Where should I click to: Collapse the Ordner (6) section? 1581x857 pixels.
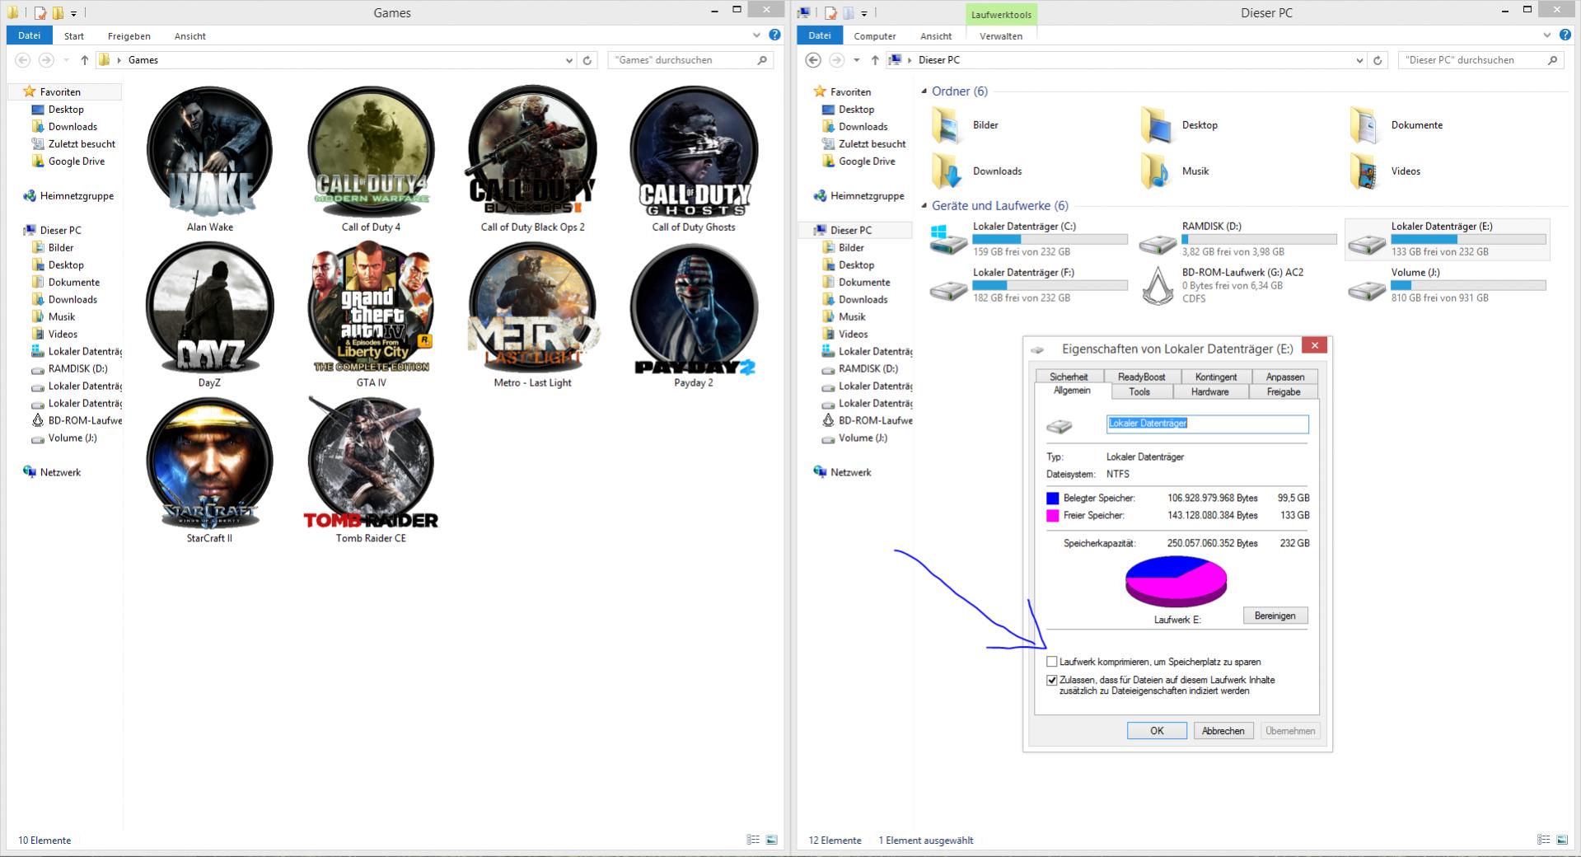(x=924, y=91)
